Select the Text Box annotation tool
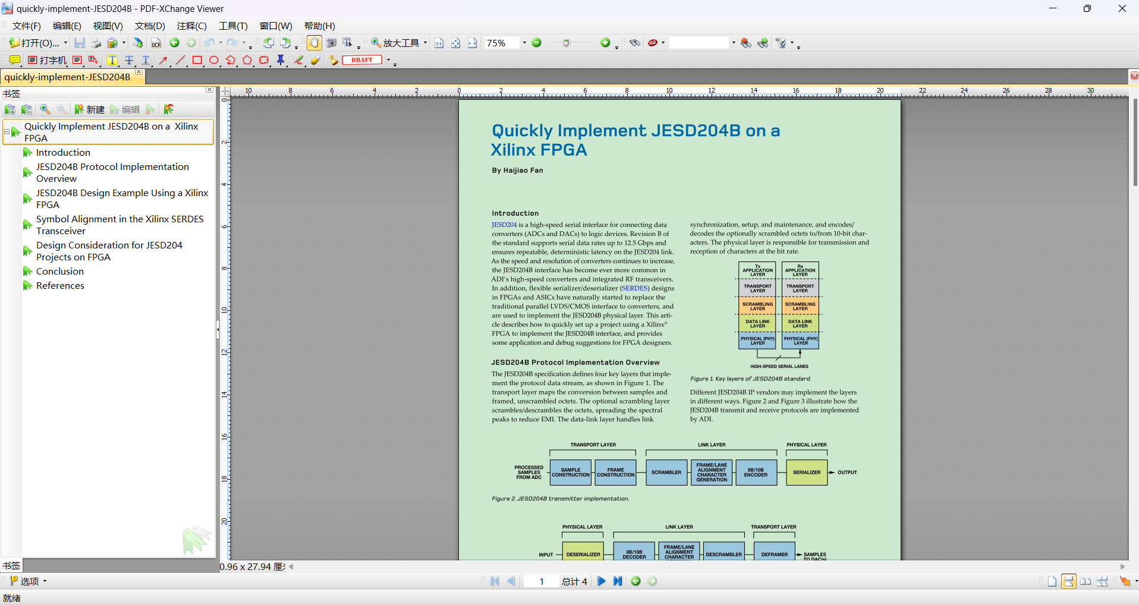 pos(77,60)
